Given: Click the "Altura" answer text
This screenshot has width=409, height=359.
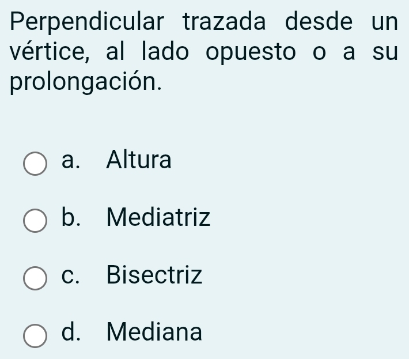Looking at the screenshot, I should coord(139,160).
